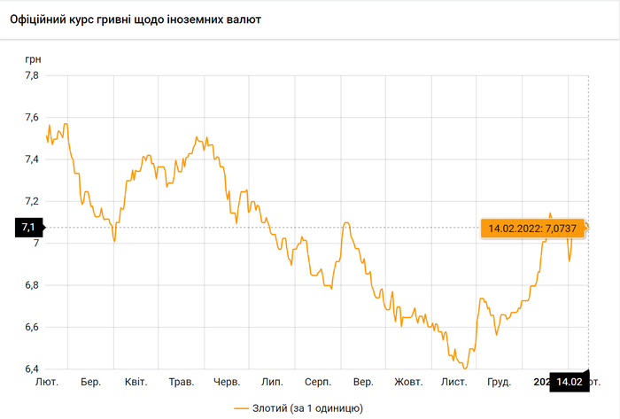Click the 7,8 y-axis value
Screen dimensions: 620x419
pos(30,76)
